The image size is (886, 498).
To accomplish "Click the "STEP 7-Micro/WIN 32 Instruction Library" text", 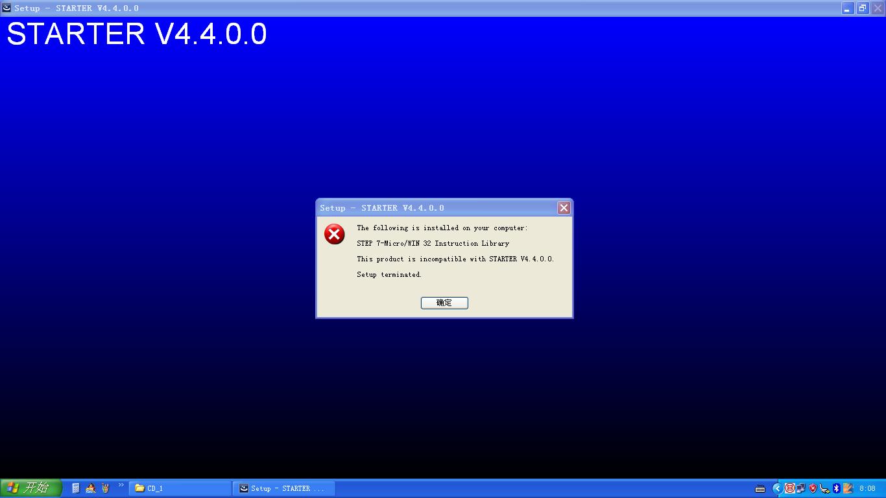I will pos(433,244).
